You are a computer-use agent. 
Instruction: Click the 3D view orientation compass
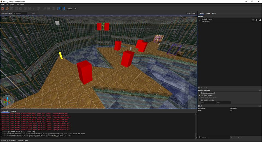pos(7,101)
